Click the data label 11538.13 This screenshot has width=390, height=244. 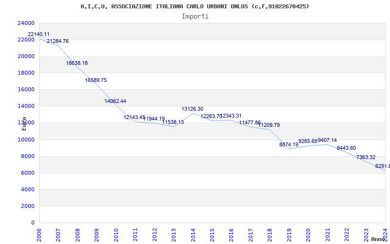pos(173,122)
